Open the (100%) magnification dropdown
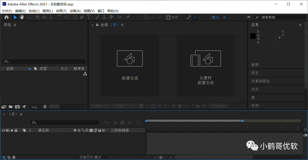The width and height of the screenshot is (308, 160). click(100, 106)
